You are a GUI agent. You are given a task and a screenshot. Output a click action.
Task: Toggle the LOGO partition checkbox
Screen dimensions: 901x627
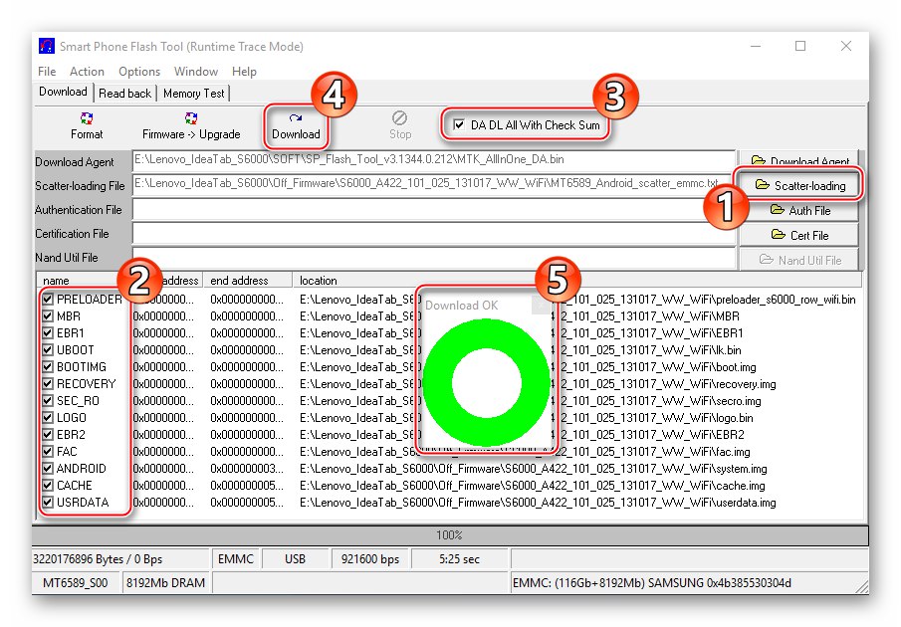(x=48, y=418)
